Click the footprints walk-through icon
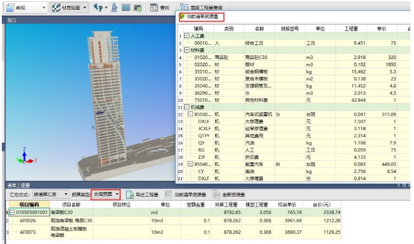 click(98, 8)
